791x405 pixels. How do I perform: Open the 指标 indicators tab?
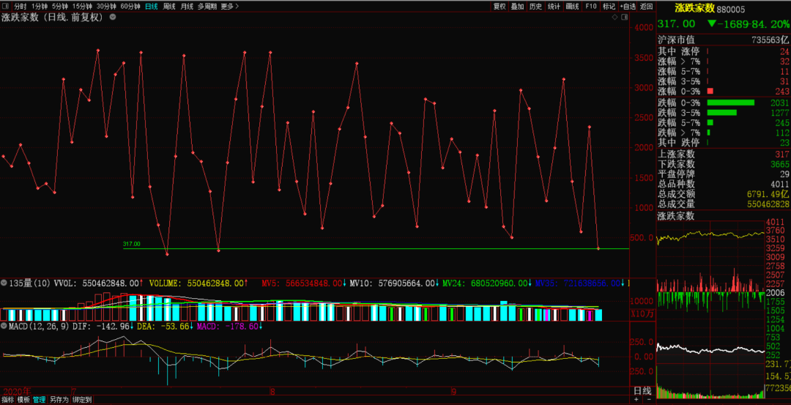(x=7, y=399)
